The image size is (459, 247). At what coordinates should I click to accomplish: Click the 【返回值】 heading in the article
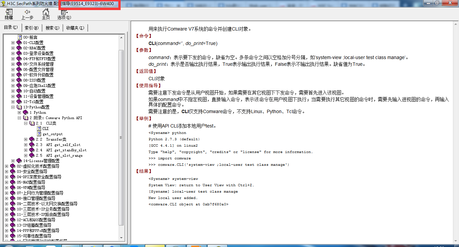146,71
